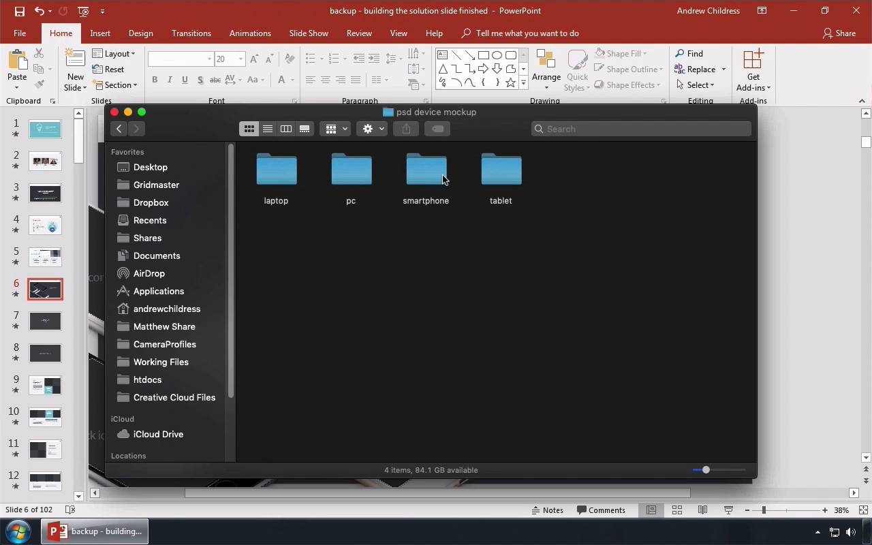
Task: Open Finder action gear menu
Action: point(373,129)
